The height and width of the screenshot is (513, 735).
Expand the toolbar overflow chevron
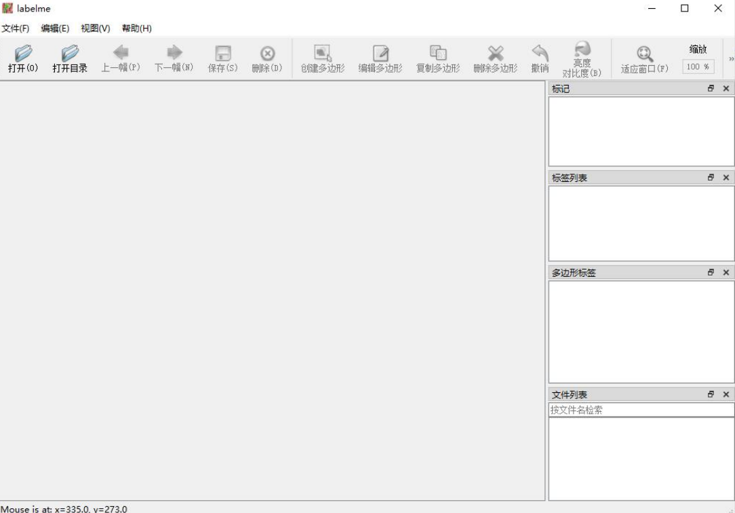pos(731,58)
